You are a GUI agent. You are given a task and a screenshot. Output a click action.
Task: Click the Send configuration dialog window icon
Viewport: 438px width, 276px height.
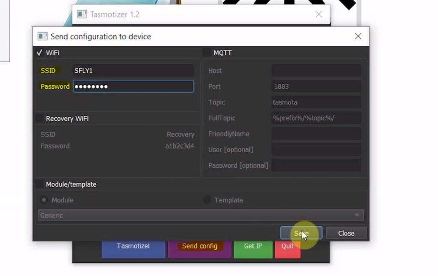coord(42,36)
